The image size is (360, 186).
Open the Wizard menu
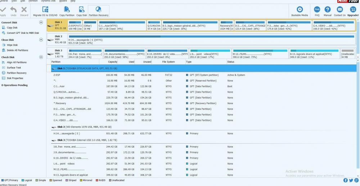[x=63, y=1]
